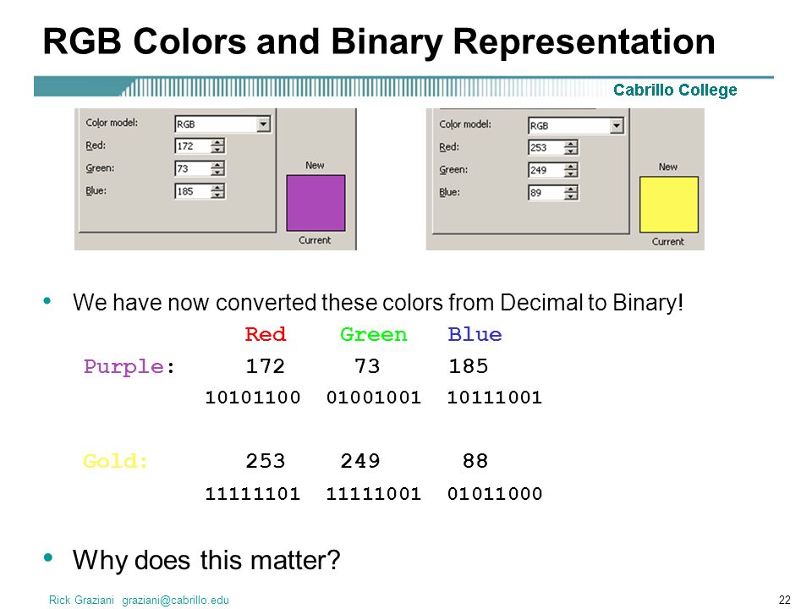
Task: Click the binary value 01011000
Action: pyautogui.click(x=495, y=493)
